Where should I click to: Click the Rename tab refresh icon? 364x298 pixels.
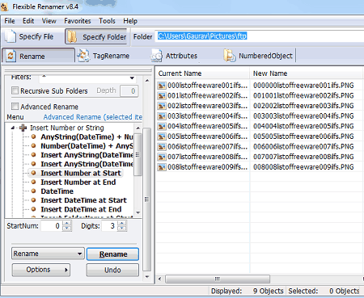11,56
